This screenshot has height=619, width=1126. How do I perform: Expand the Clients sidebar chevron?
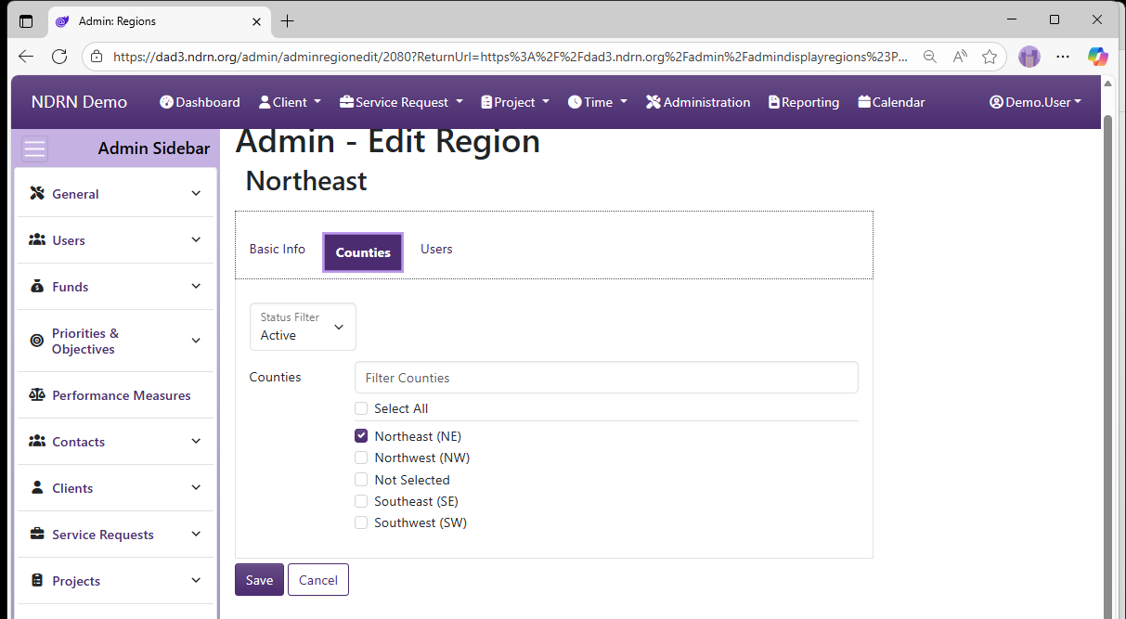(x=196, y=488)
